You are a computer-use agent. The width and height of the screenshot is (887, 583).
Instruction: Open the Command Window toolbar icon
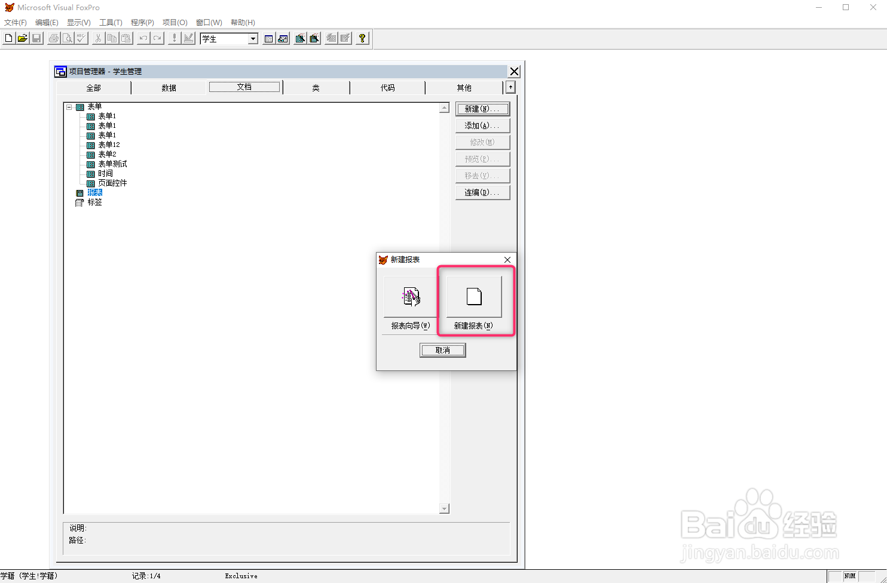point(269,38)
